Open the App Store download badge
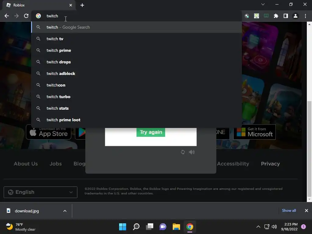 point(48,132)
